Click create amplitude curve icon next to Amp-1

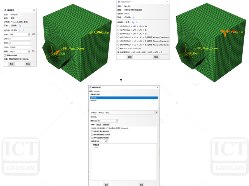(33, 51)
